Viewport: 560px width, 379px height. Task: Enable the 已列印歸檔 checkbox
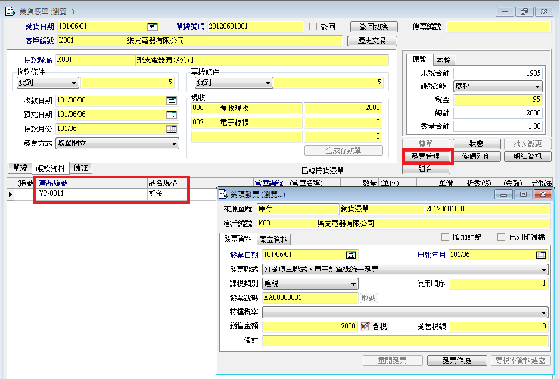click(x=501, y=237)
